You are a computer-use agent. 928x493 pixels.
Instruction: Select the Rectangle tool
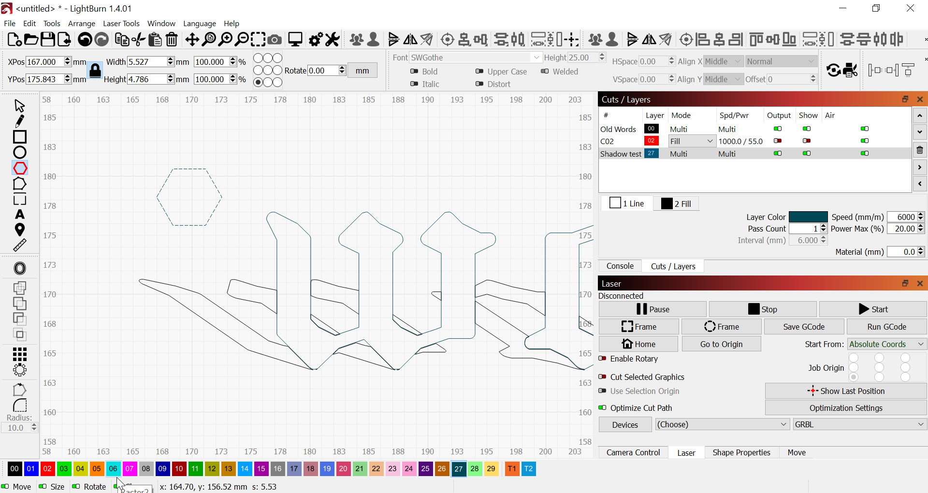tap(20, 137)
